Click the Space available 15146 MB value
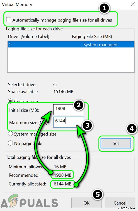 point(63,91)
